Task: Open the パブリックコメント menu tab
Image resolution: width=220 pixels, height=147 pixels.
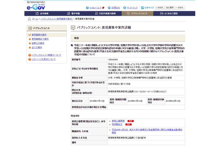Action: click(x=137, y=13)
